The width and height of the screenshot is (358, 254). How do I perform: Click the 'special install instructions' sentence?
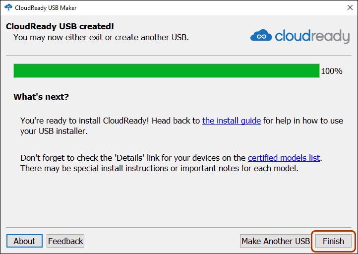(159, 168)
